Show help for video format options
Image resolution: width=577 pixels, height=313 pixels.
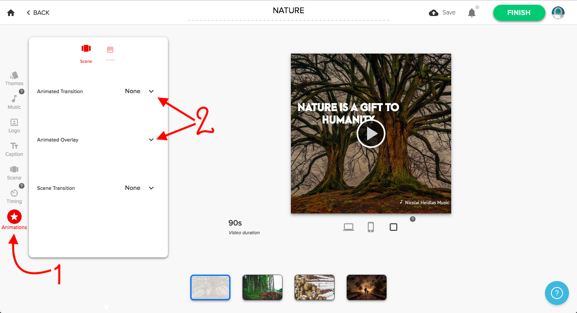click(413, 219)
